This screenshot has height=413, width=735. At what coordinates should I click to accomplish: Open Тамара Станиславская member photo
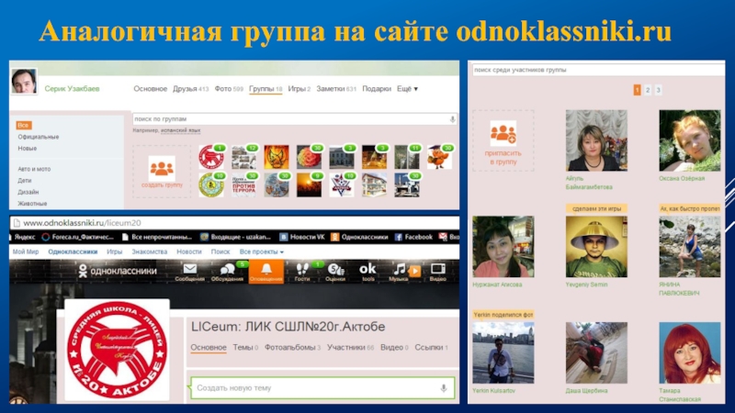click(690, 352)
